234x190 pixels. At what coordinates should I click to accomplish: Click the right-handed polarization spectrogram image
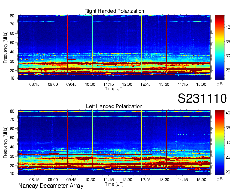tap(114, 47)
